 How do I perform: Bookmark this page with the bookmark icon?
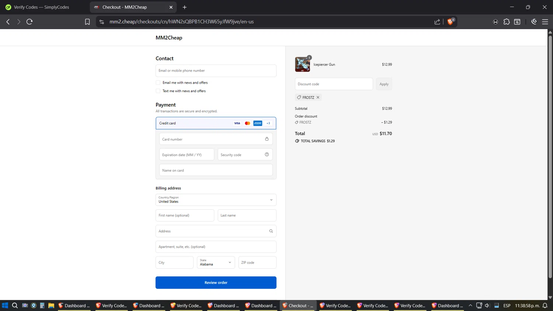pos(87,22)
